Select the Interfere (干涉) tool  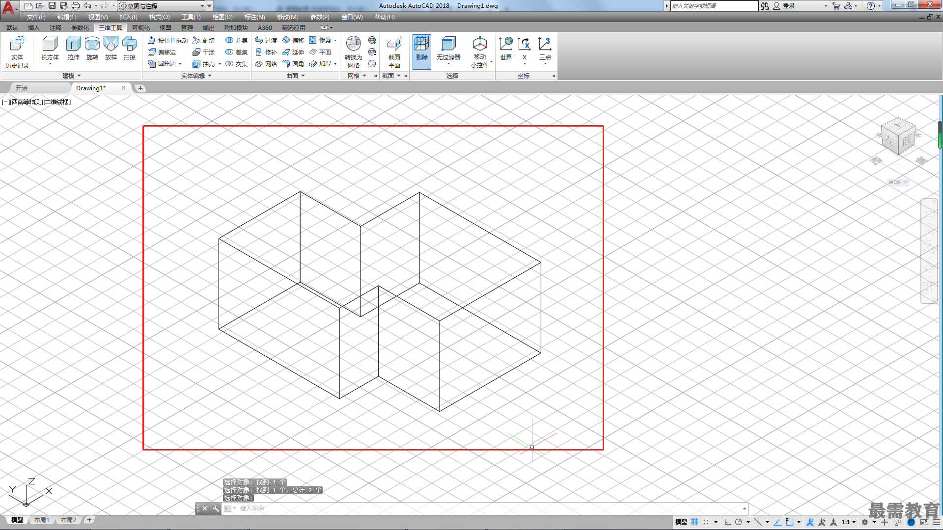[204, 52]
